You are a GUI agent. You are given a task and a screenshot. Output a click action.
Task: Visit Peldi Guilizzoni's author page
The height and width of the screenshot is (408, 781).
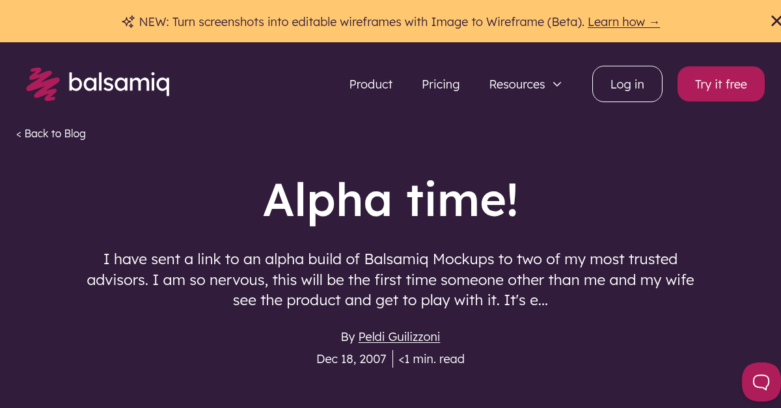[399, 336]
